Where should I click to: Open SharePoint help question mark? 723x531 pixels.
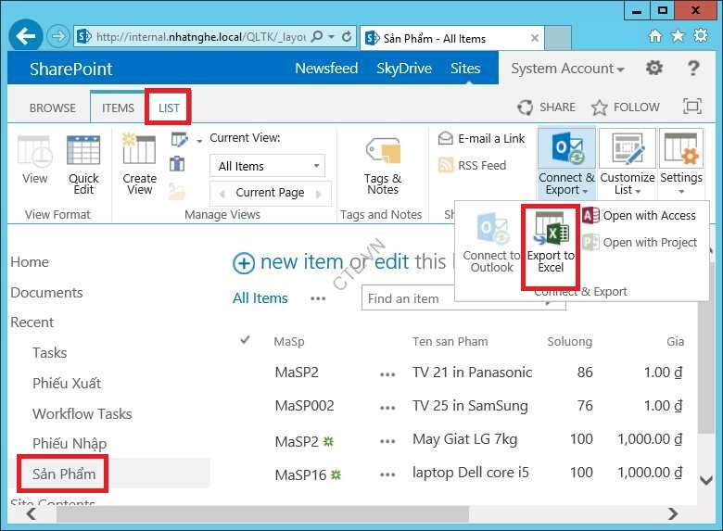click(693, 69)
